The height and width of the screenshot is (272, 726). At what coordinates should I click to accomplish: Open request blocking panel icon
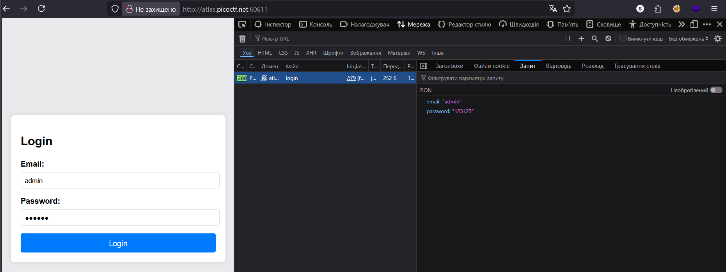[x=608, y=39]
